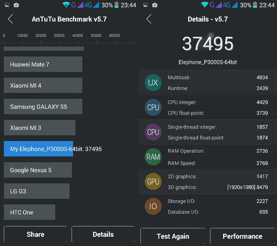Tap the Test Again button

click(x=173, y=236)
